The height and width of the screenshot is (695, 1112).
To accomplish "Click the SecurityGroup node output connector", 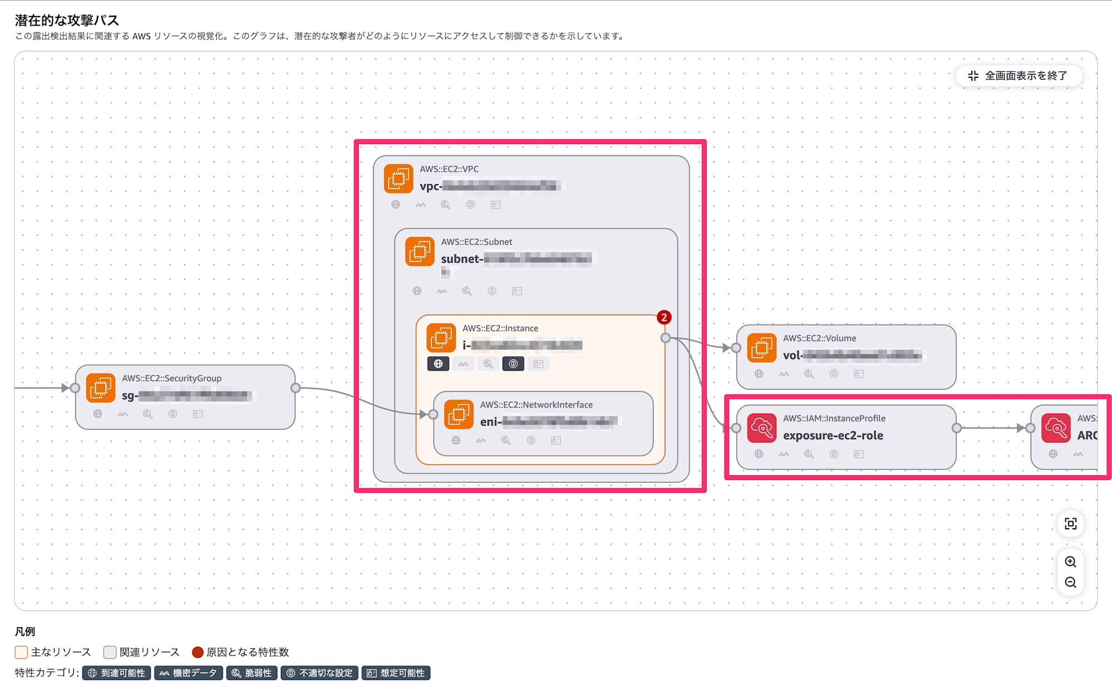I will 296,388.
